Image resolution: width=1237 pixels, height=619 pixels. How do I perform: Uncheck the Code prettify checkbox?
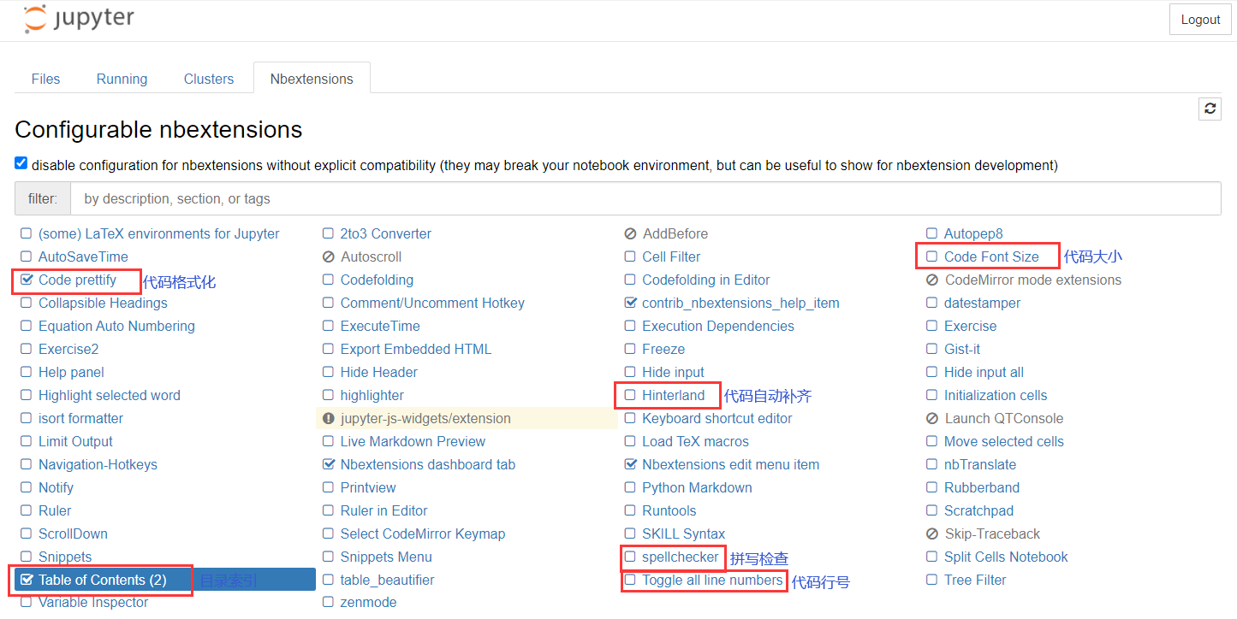pyautogui.click(x=27, y=280)
